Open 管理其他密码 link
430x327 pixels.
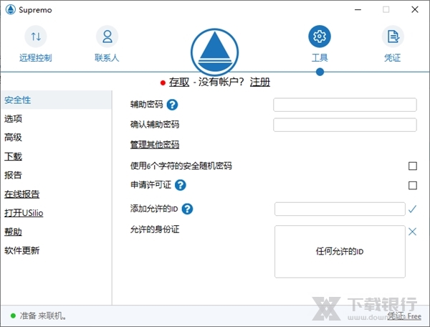155,144
